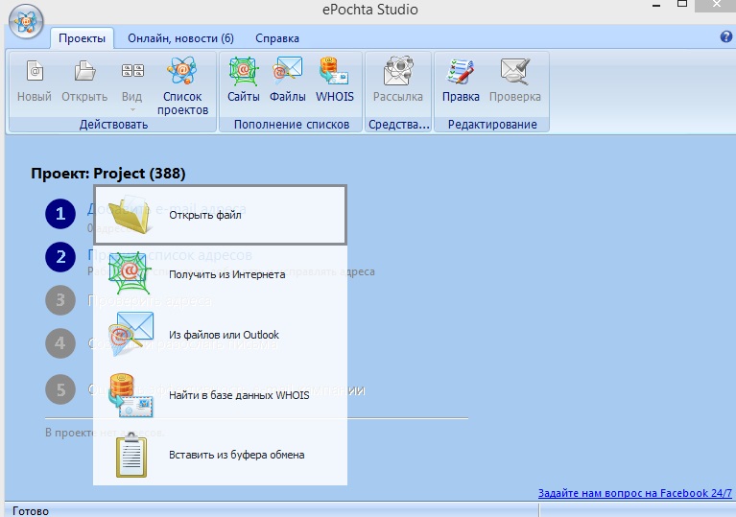Click Проект: Project (388) heading

tap(108, 174)
